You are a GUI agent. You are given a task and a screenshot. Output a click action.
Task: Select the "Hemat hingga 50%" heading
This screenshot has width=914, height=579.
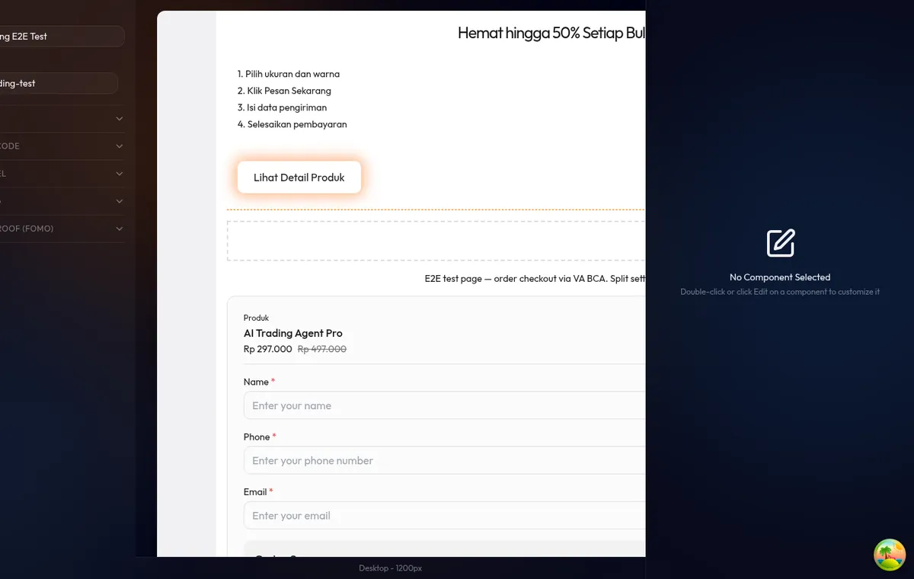point(551,33)
